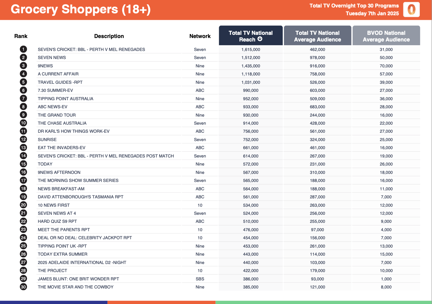Click the 9NEWS program in rank 3
The image size is (432, 304).
click(45, 66)
